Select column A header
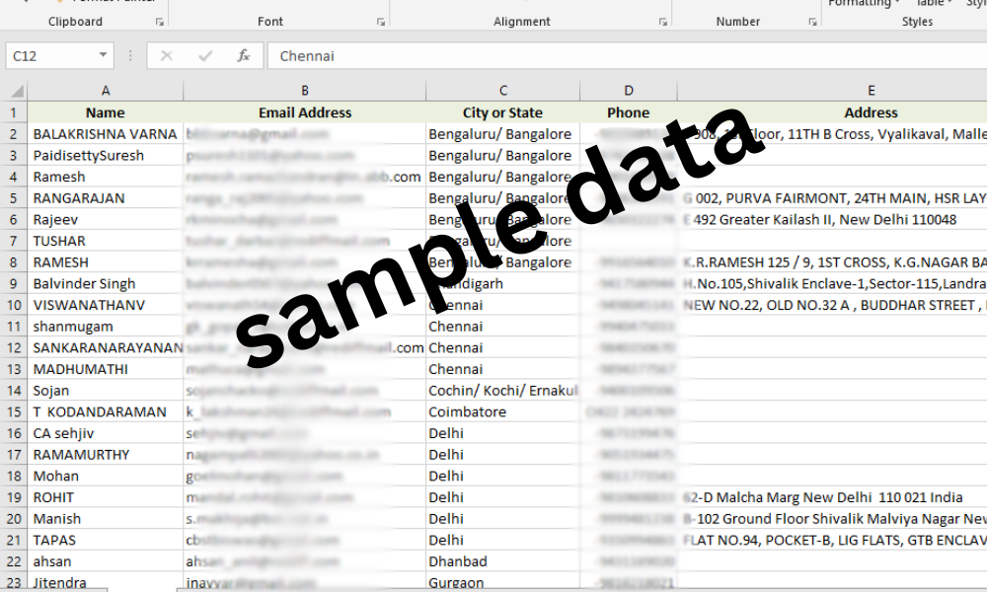 pyautogui.click(x=106, y=91)
